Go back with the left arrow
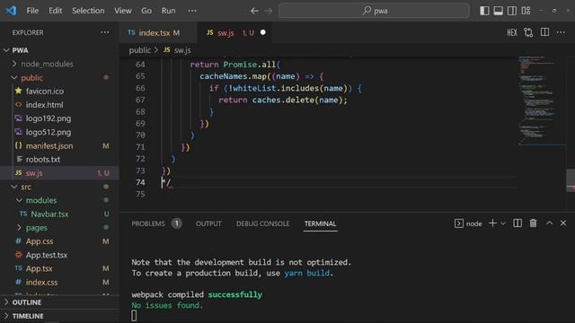Screen dimensions: 575x323 [x=254, y=11]
